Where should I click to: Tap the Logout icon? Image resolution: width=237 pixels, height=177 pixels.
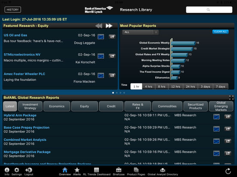pyautogui.click(x=29, y=171)
